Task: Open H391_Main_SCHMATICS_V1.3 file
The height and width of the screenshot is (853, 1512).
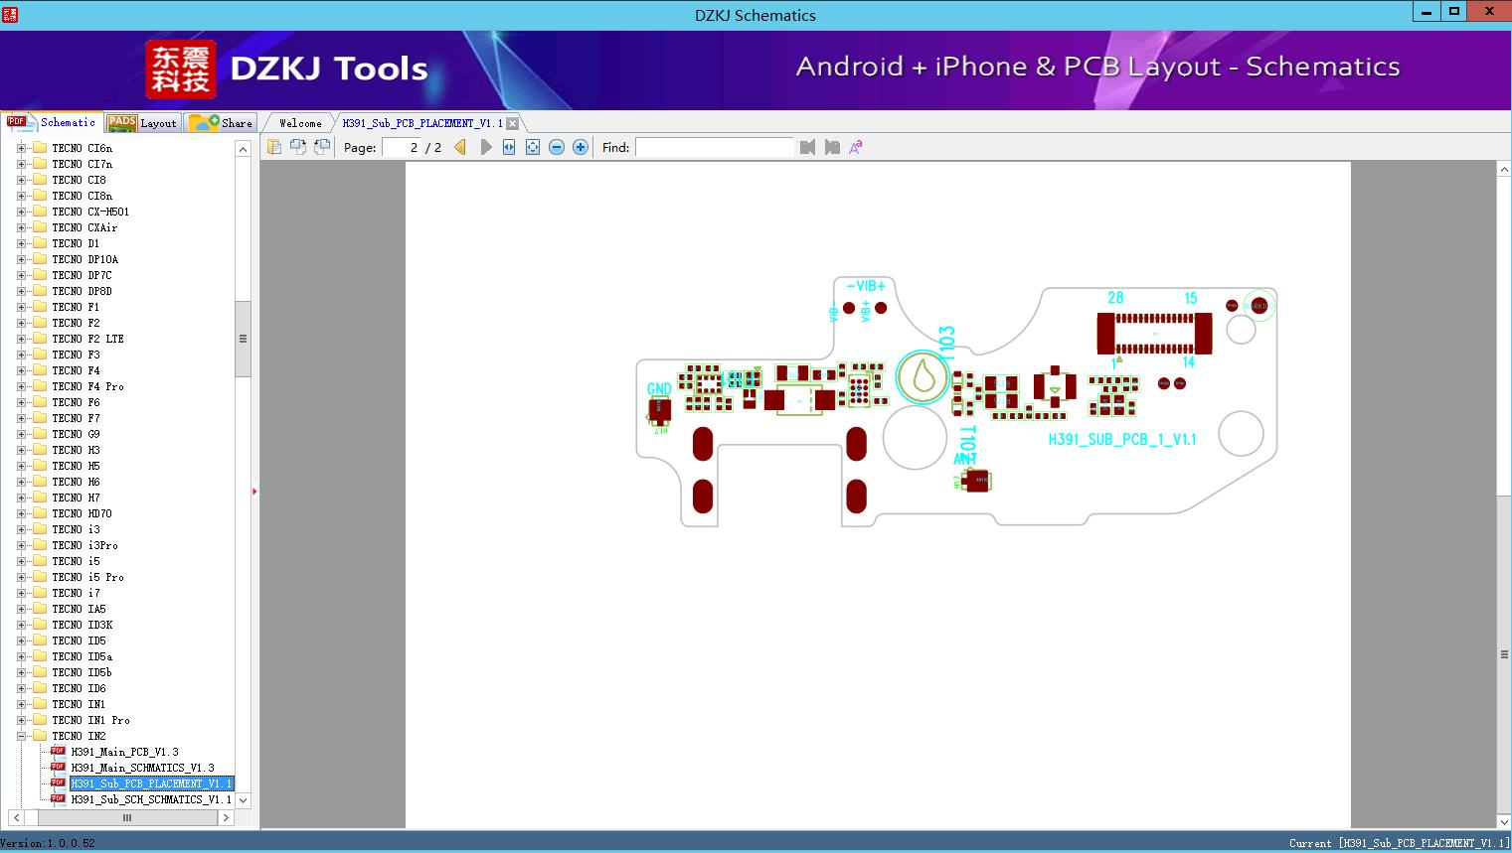Action: click(x=142, y=768)
